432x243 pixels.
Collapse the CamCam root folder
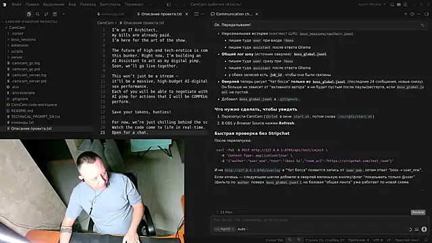pyautogui.click(x=17, y=28)
